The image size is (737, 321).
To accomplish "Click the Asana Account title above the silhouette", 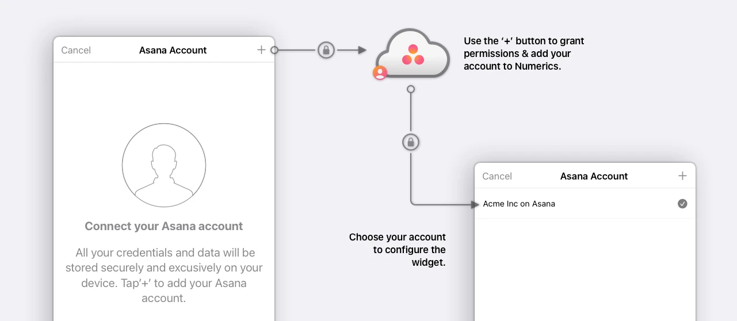I will pos(173,50).
